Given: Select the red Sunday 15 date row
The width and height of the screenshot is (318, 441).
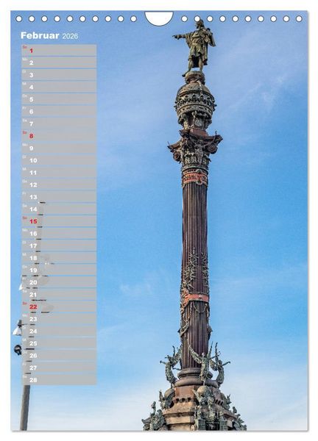Looking at the screenshot, I should click(59, 221).
